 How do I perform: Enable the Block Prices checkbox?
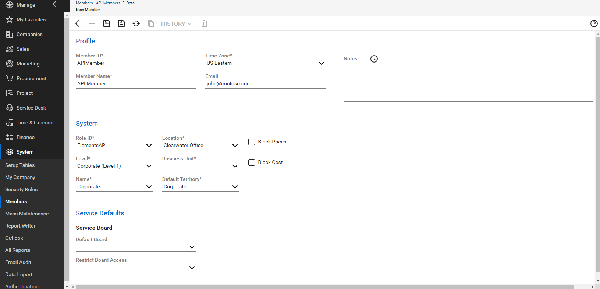(x=252, y=142)
